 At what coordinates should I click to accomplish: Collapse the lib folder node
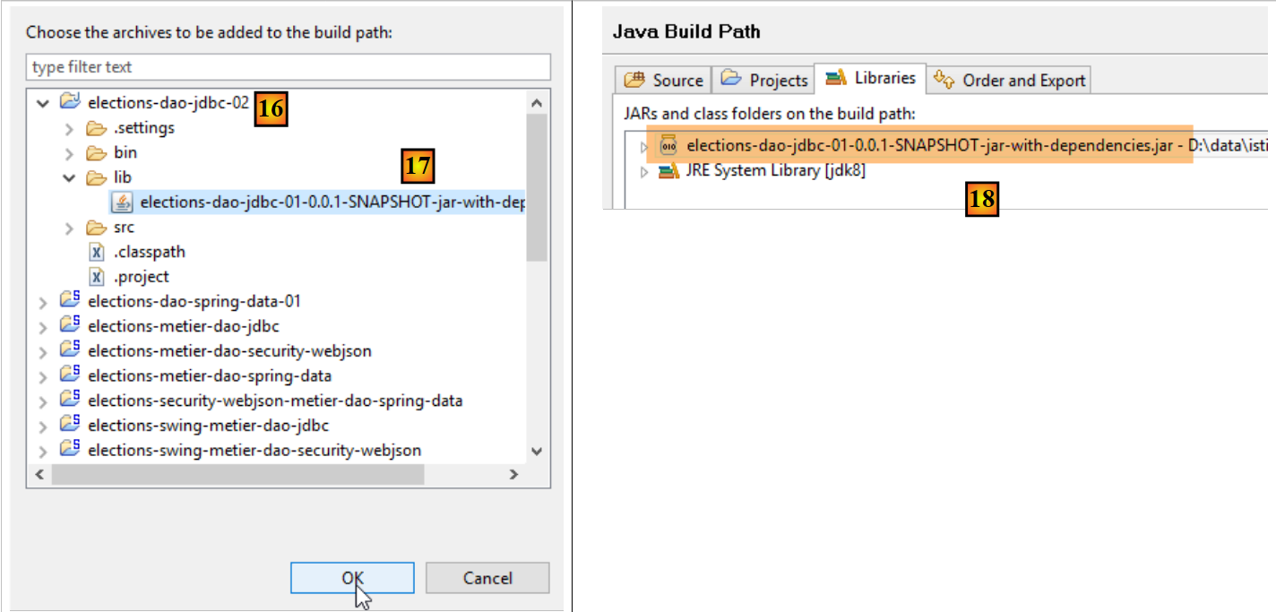69,178
